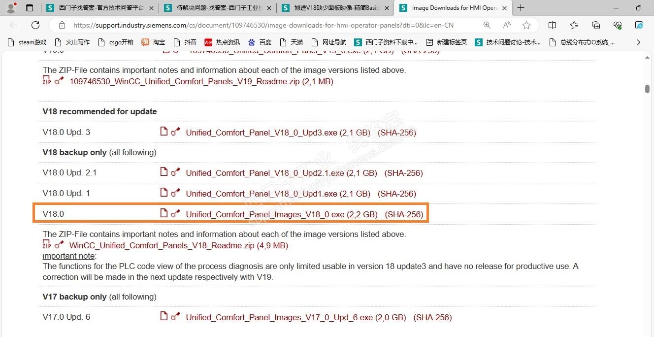Download Unified_Comfort_Panel_Images_V18_0.exe
Image resolution: width=654 pixels, height=337 pixels.
(282, 214)
